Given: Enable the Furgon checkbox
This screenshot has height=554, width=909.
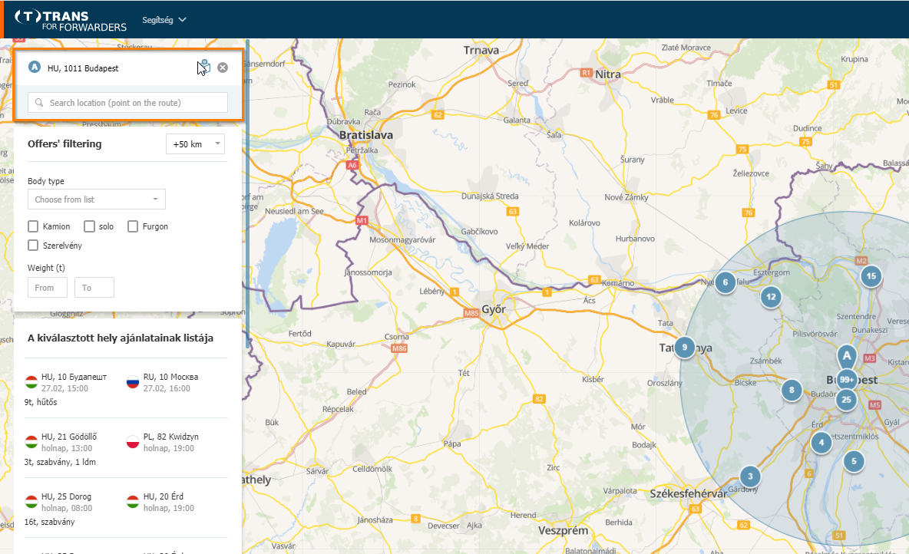Looking at the screenshot, I should pos(133,226).
